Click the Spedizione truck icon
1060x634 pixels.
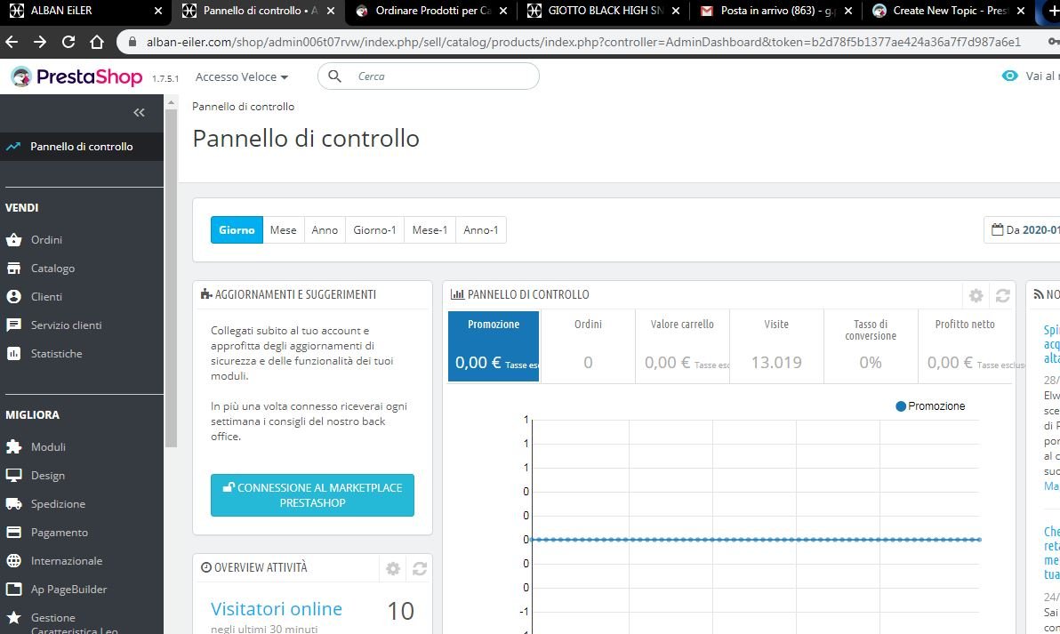13,503
